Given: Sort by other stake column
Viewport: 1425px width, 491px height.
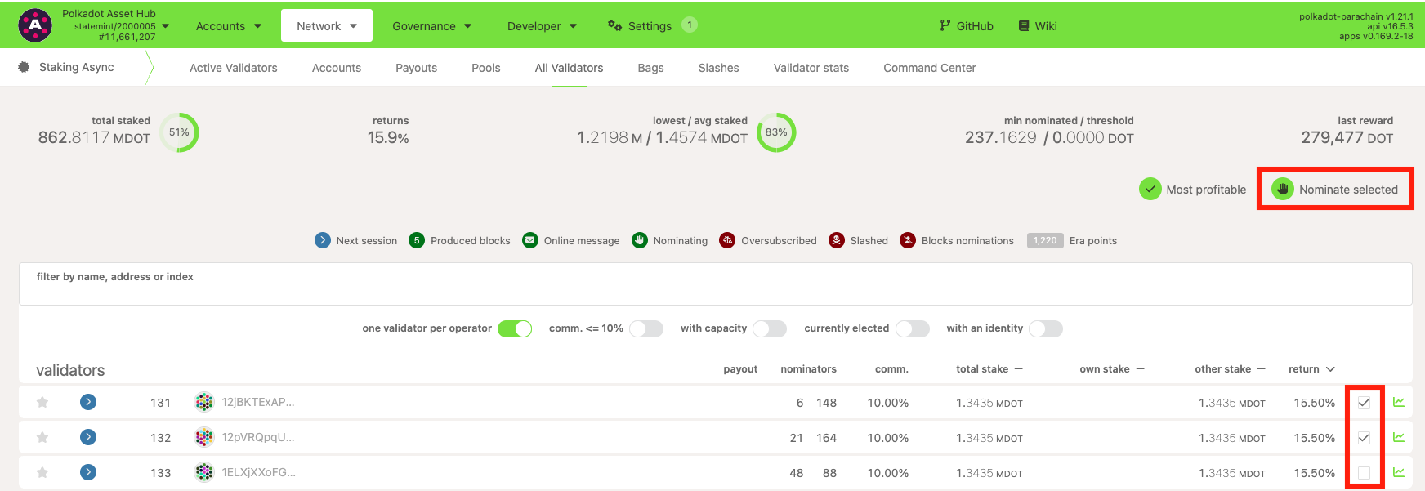Looking at the screenshot, I should (1230, 369).
